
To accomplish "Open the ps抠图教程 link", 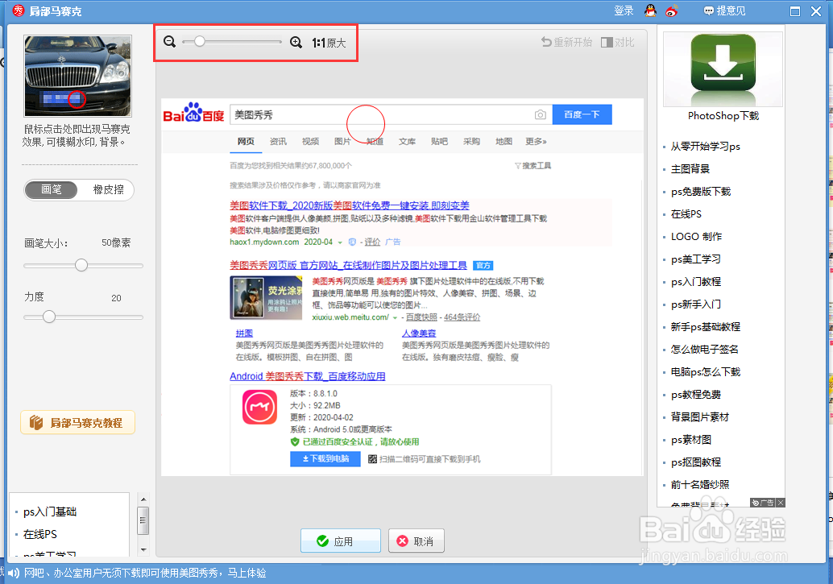I will tap(695, 462).
